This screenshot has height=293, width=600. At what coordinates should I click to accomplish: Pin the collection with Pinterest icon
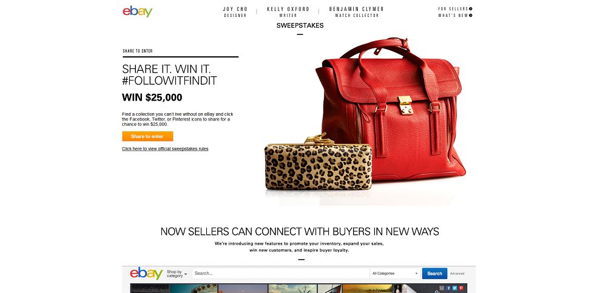click(x=461, y=288)
